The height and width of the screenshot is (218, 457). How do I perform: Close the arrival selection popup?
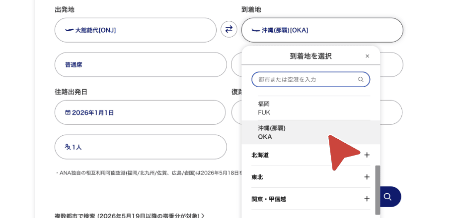[x=367, y=56]
